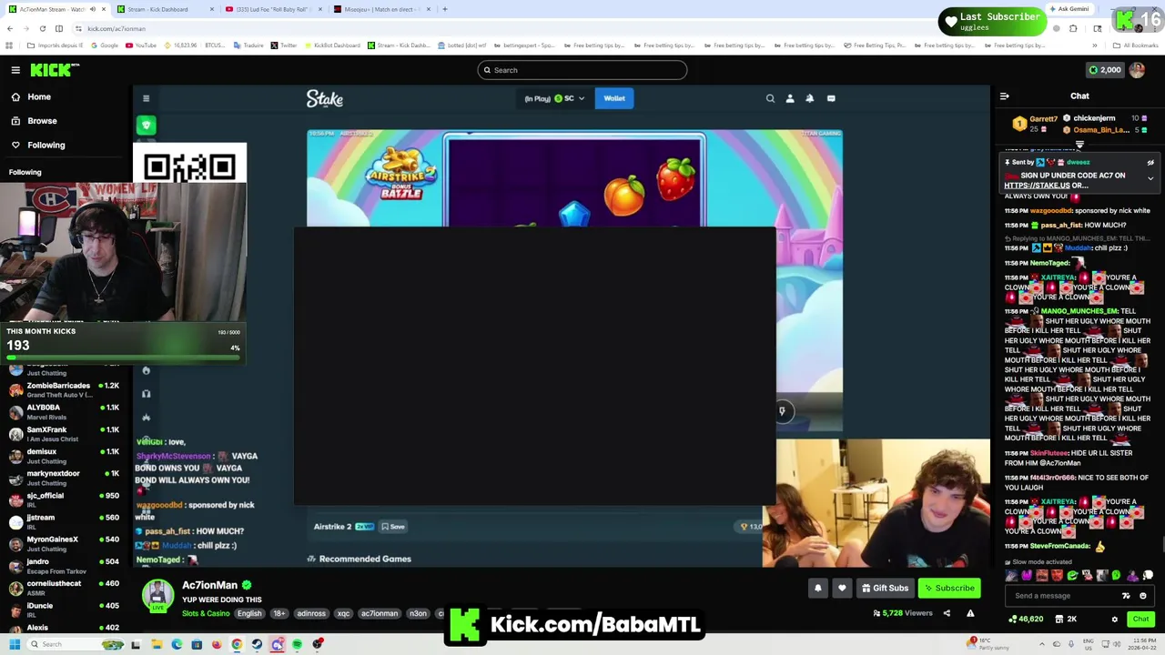Click the Stake Wallet button

tap(614, 98)
